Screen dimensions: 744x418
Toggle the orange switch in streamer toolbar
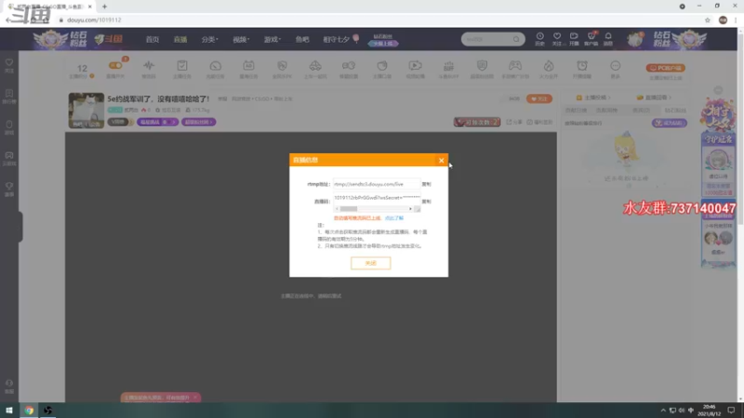[115, 65]
